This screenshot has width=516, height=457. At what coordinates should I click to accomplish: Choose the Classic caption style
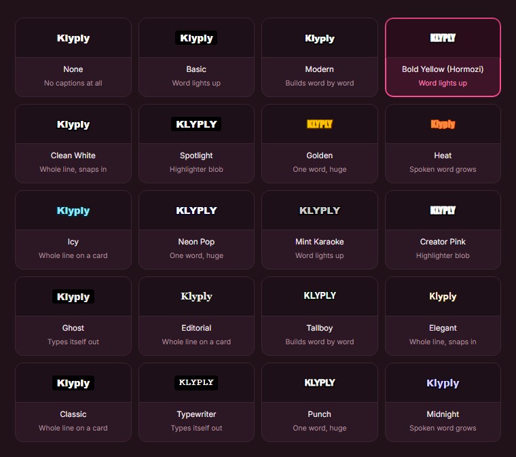pos(73,402)
